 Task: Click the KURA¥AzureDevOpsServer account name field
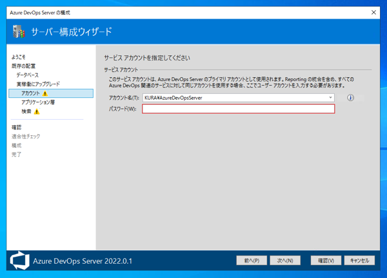[239, 98]
